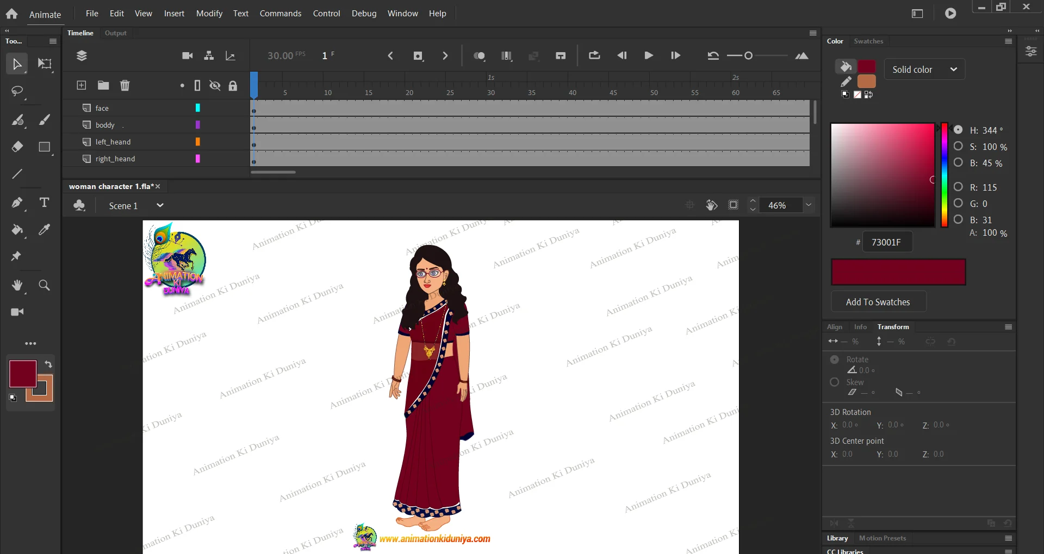
Task: Select the Text tool
Action: (45, 203)
